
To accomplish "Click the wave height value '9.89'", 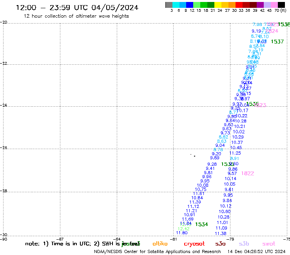I will coord(215,158).
